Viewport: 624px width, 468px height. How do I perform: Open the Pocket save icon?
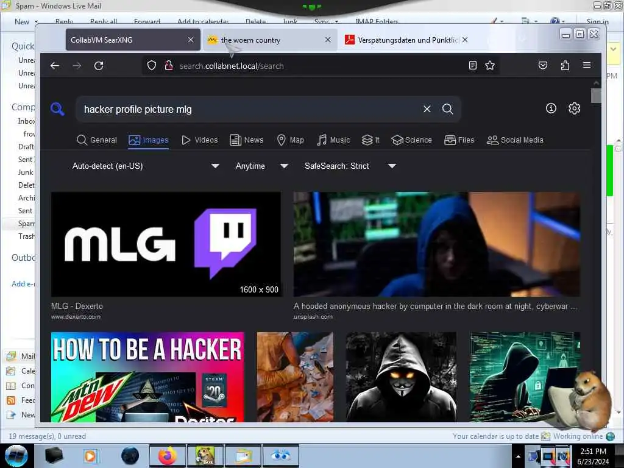pos(543,65)
